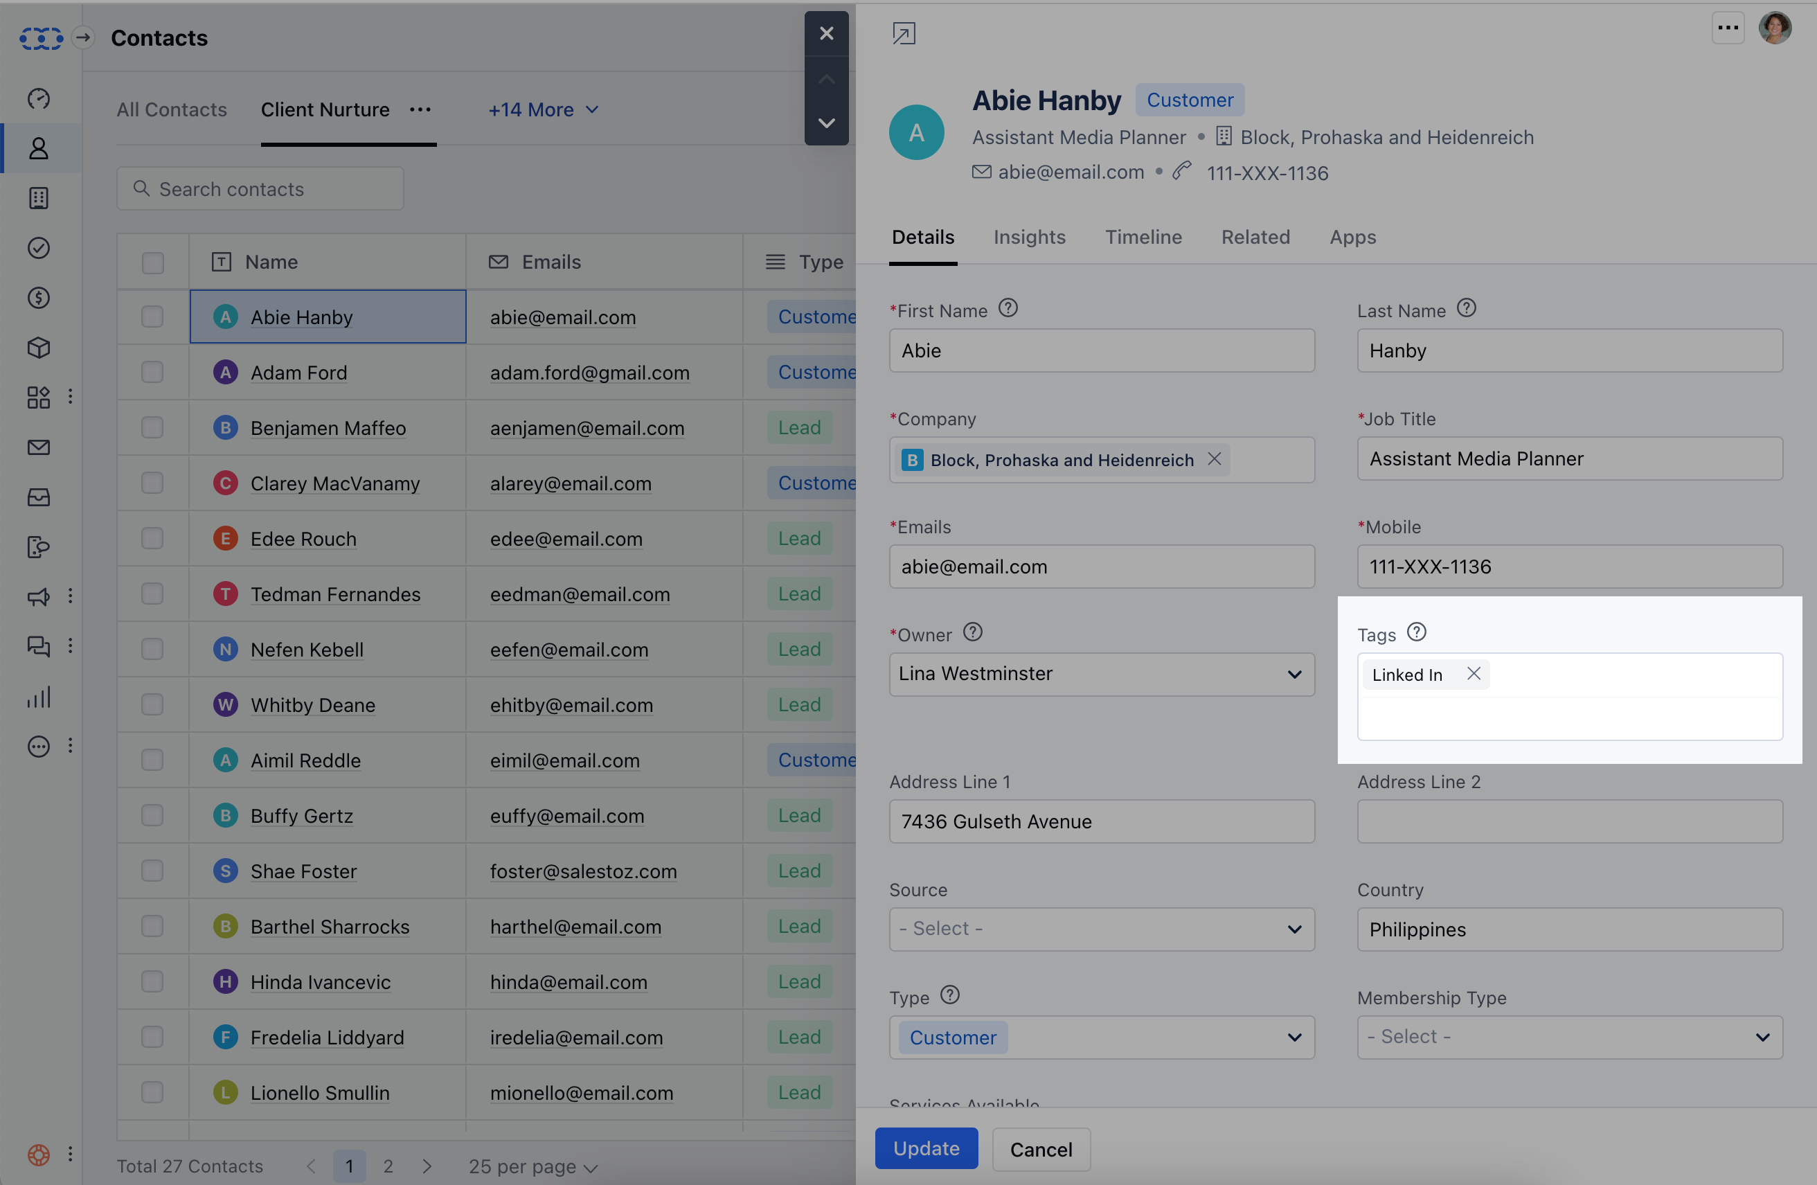Open the dashboard gauge icon in sidebar

click(x=38, y=98)
